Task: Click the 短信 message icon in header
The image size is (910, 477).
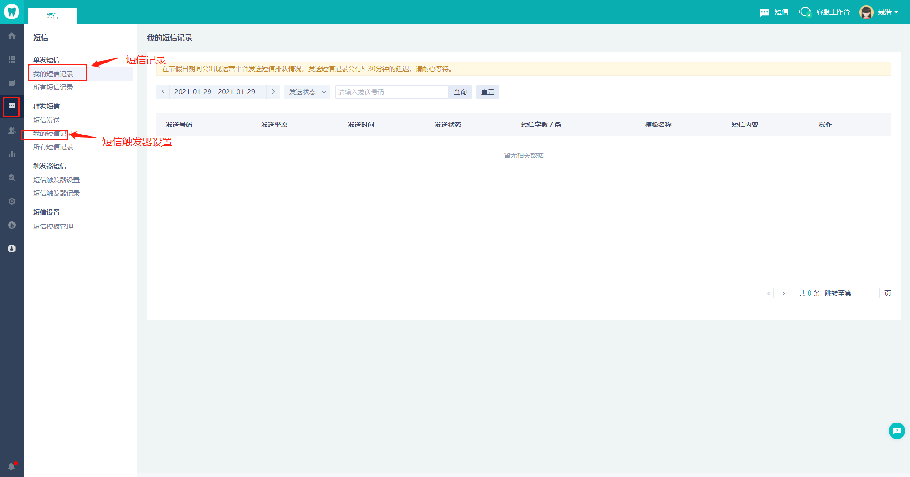Action: point(764,12)
